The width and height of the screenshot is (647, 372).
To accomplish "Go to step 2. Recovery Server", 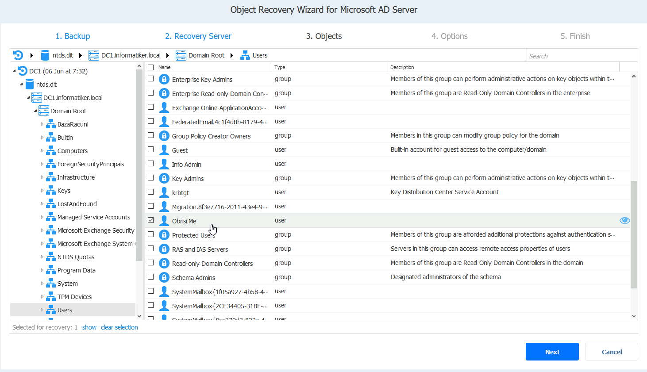I will coord(198,36).
